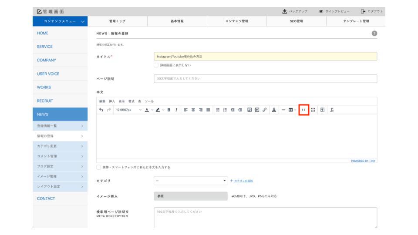Image resolution: width=418 pixels, height=235 pixels.
Task: Switch to the SEO管理 tab
Action: point(297,21)
